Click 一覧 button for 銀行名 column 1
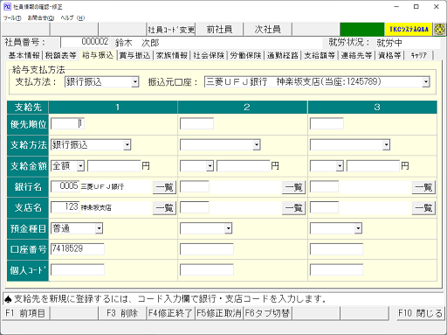 click(x=164, y=187)
